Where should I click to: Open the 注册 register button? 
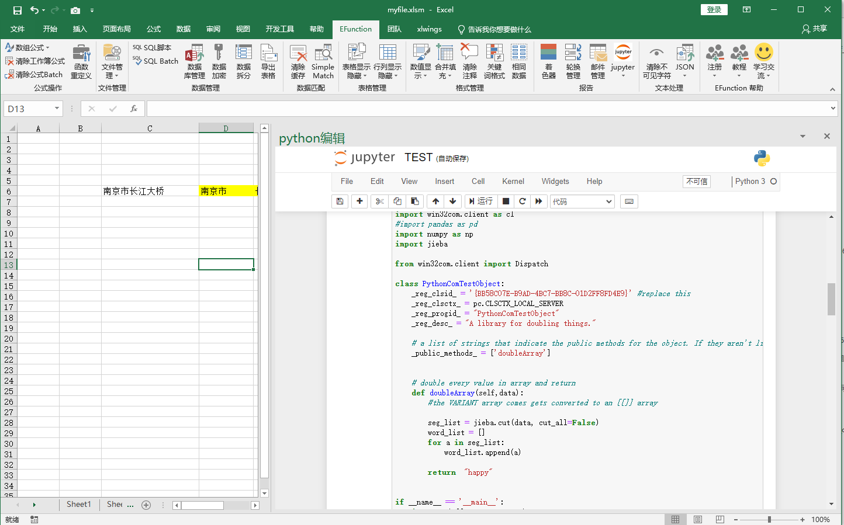tap(714, 62)
